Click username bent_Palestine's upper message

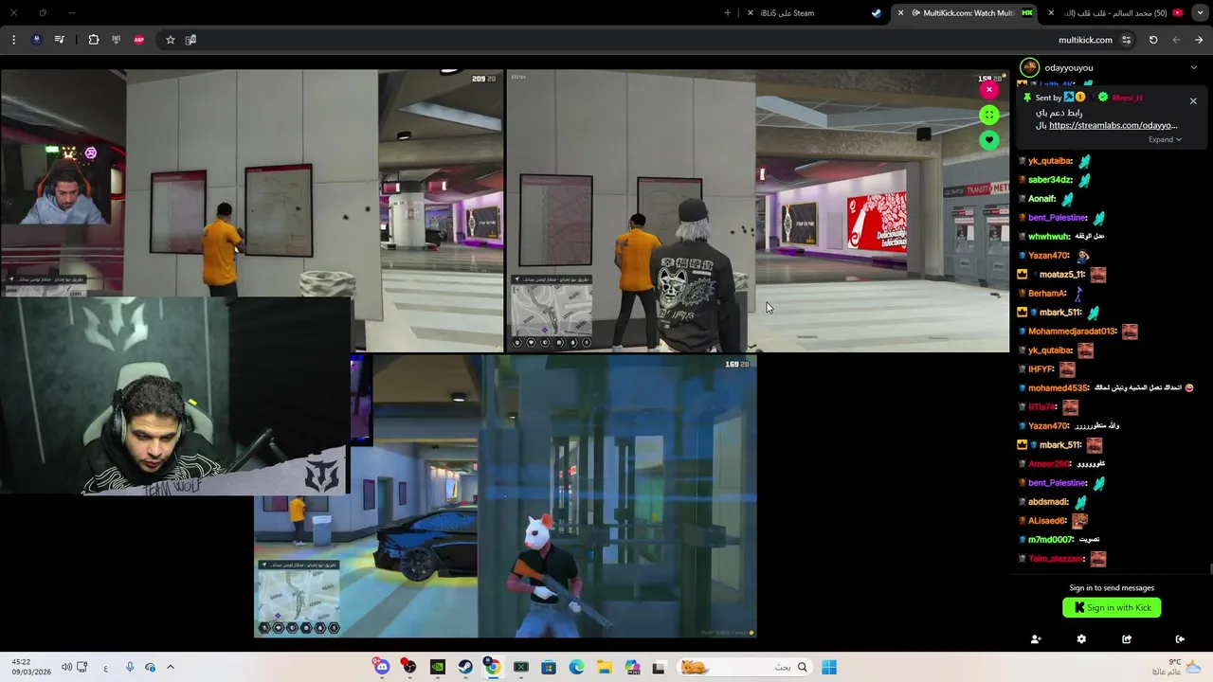tap(1058, 218)
